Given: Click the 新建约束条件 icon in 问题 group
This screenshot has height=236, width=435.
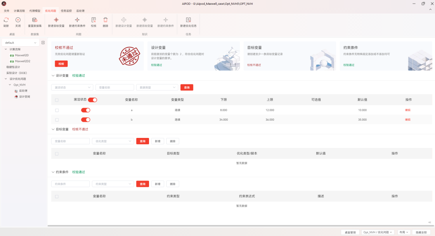Looking at the screenshot, I should tap(77, 22).
